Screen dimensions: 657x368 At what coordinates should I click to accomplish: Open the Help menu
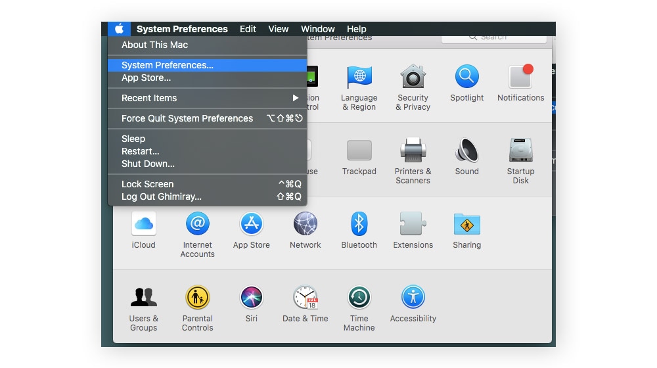[x=356, y=29]
